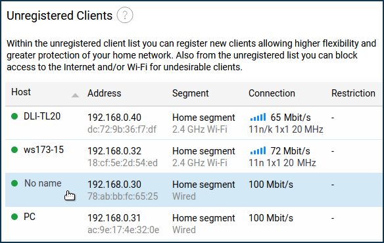The width and height of the screenshot is (384, 243).
Task: Toggle Host column sort arrow
Action: (x=75, y=95)
